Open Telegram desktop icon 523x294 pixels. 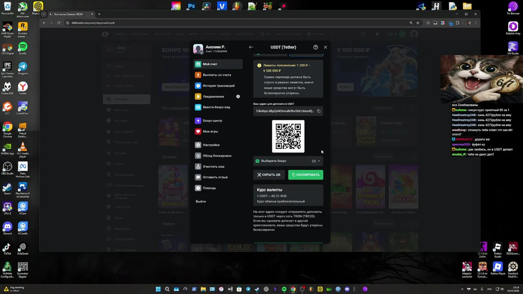pos(23,69)
